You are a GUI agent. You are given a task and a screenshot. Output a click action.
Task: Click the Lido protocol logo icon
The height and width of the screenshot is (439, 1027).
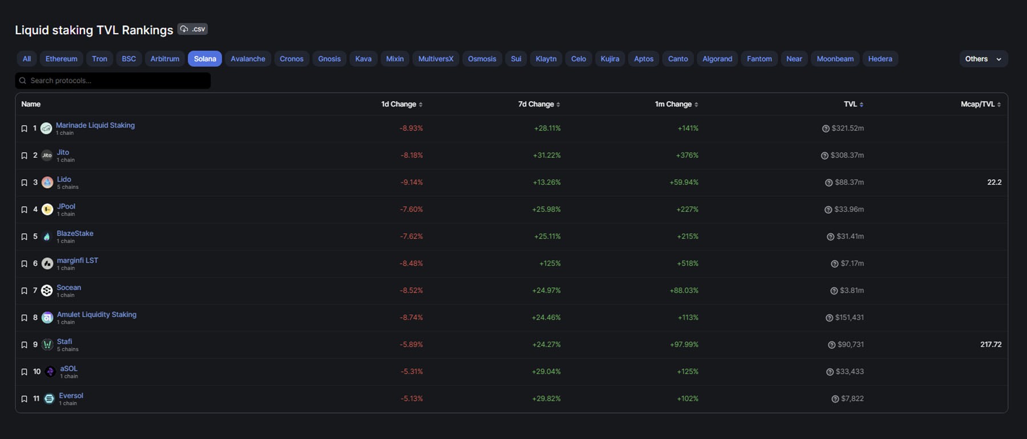[47, 182]
